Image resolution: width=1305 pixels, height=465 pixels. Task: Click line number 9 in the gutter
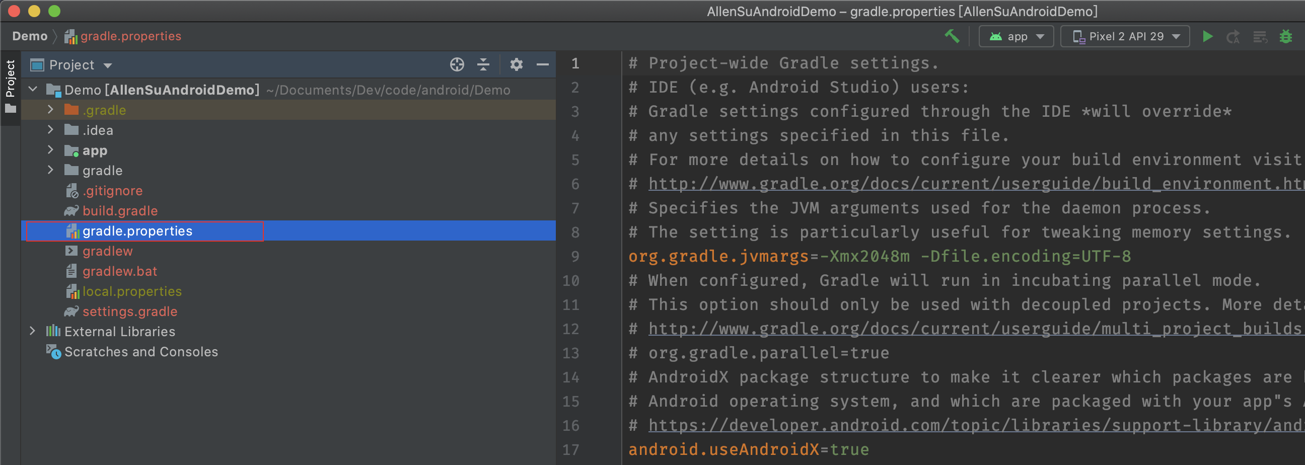575,257
